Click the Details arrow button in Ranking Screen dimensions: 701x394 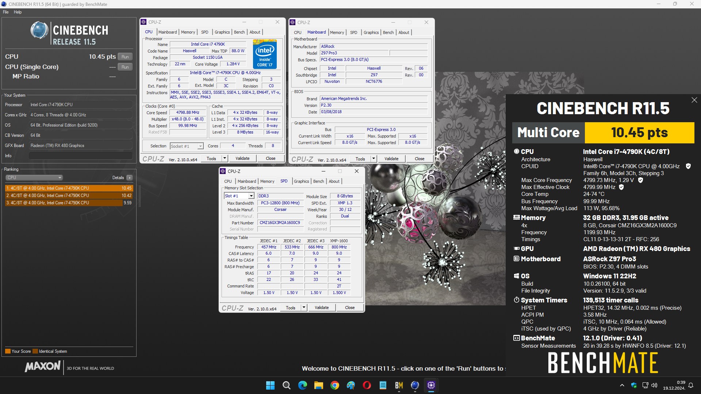pos(130,178)
